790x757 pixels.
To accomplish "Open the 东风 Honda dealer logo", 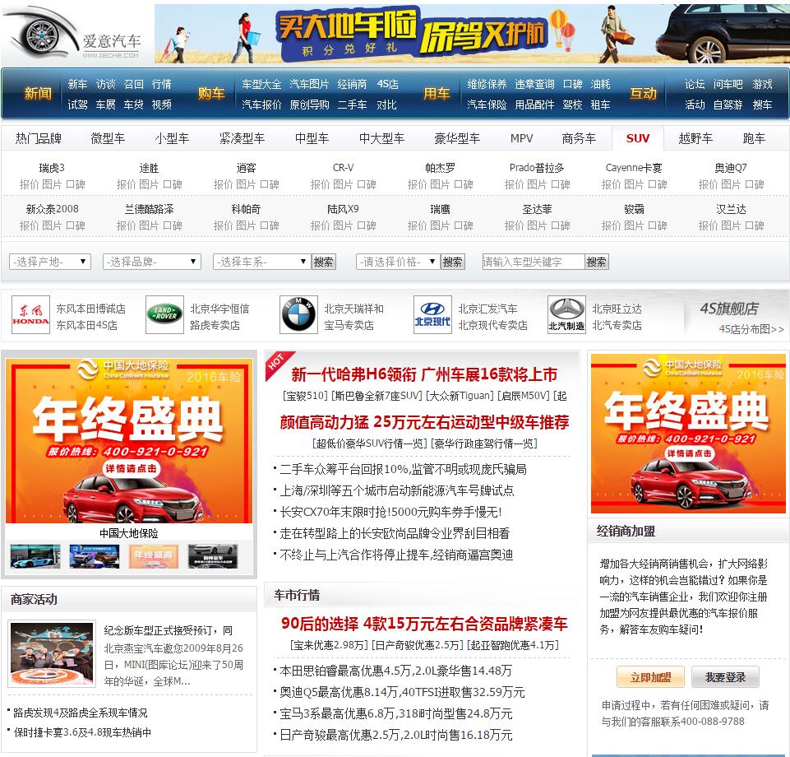I will click(x=30, y=314).
